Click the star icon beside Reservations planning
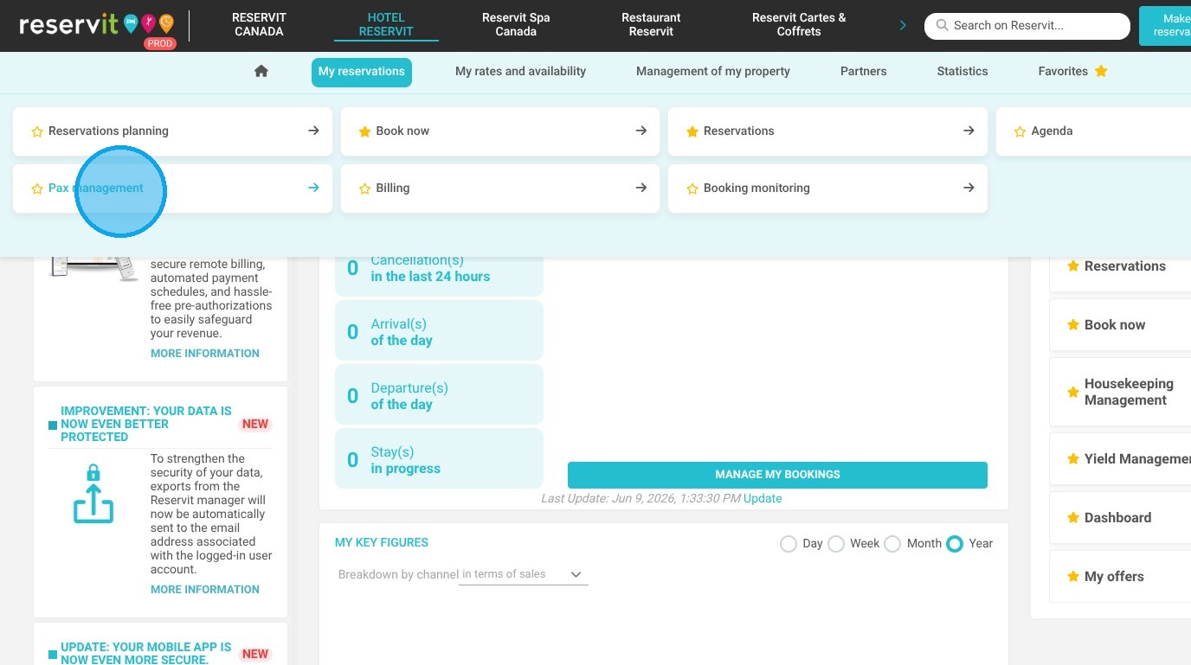 tap(37, 131)
